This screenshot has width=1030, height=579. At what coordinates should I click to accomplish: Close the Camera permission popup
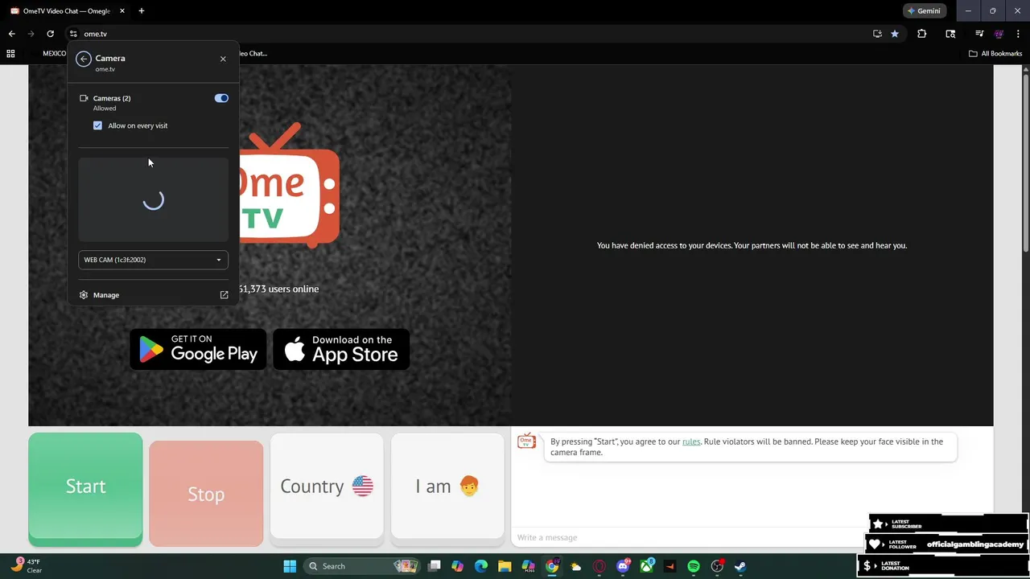coord(223,59)
